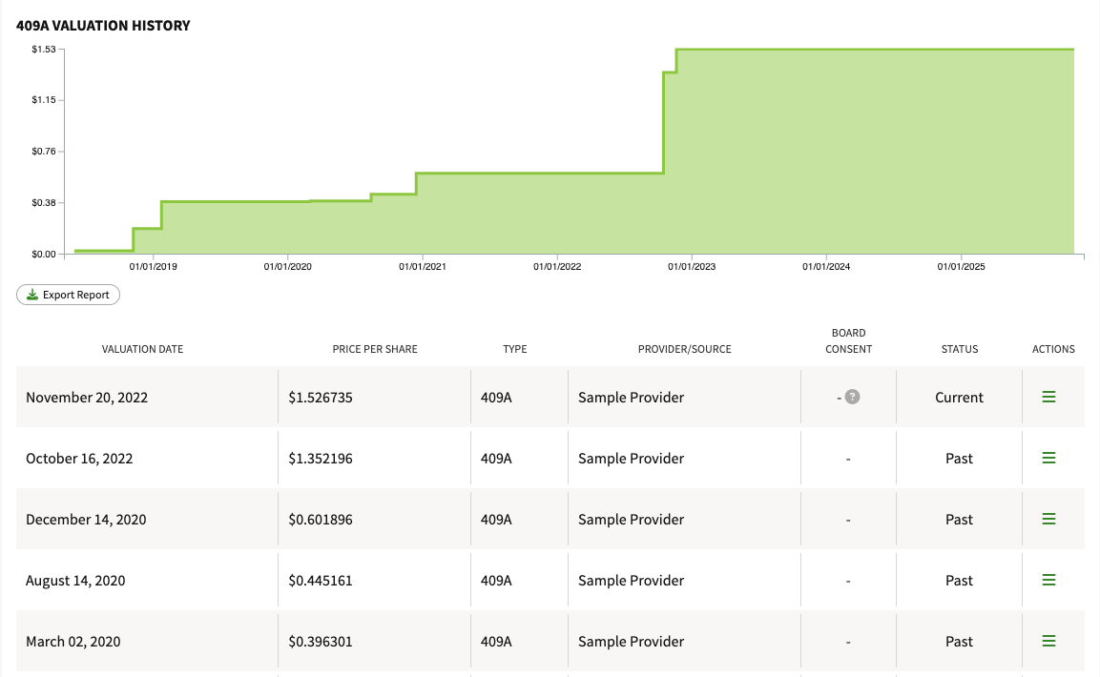The width and height of the screenshot is (1100, 677).
Task: Click the 409A Valuation History heading
Action: pos(103,26)
